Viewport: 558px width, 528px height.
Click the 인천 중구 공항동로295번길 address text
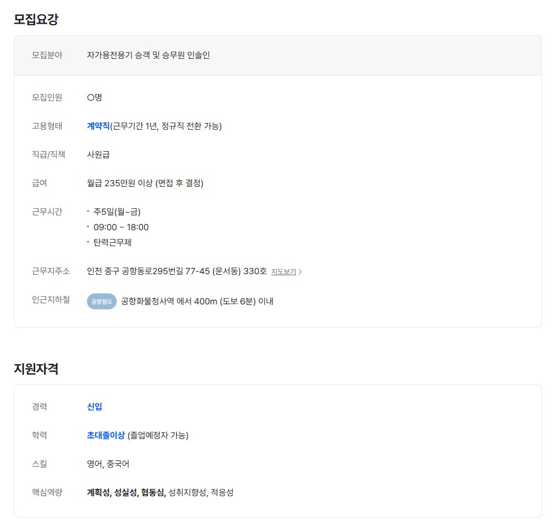177,271
